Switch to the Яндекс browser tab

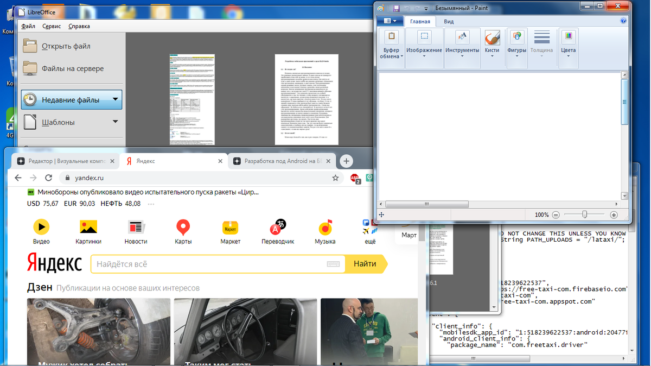(174, 161)
